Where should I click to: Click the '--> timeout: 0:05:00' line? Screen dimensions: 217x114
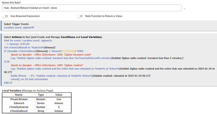point(17,44)
